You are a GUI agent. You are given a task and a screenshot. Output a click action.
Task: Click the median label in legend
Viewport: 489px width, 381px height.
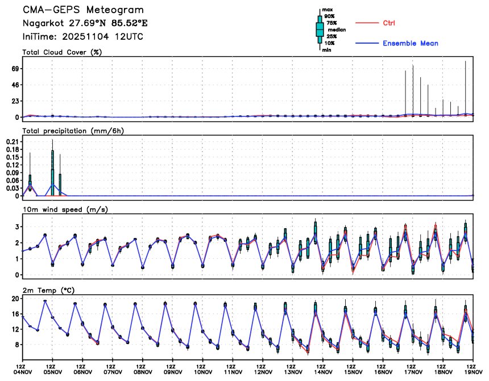coord(337,30)
